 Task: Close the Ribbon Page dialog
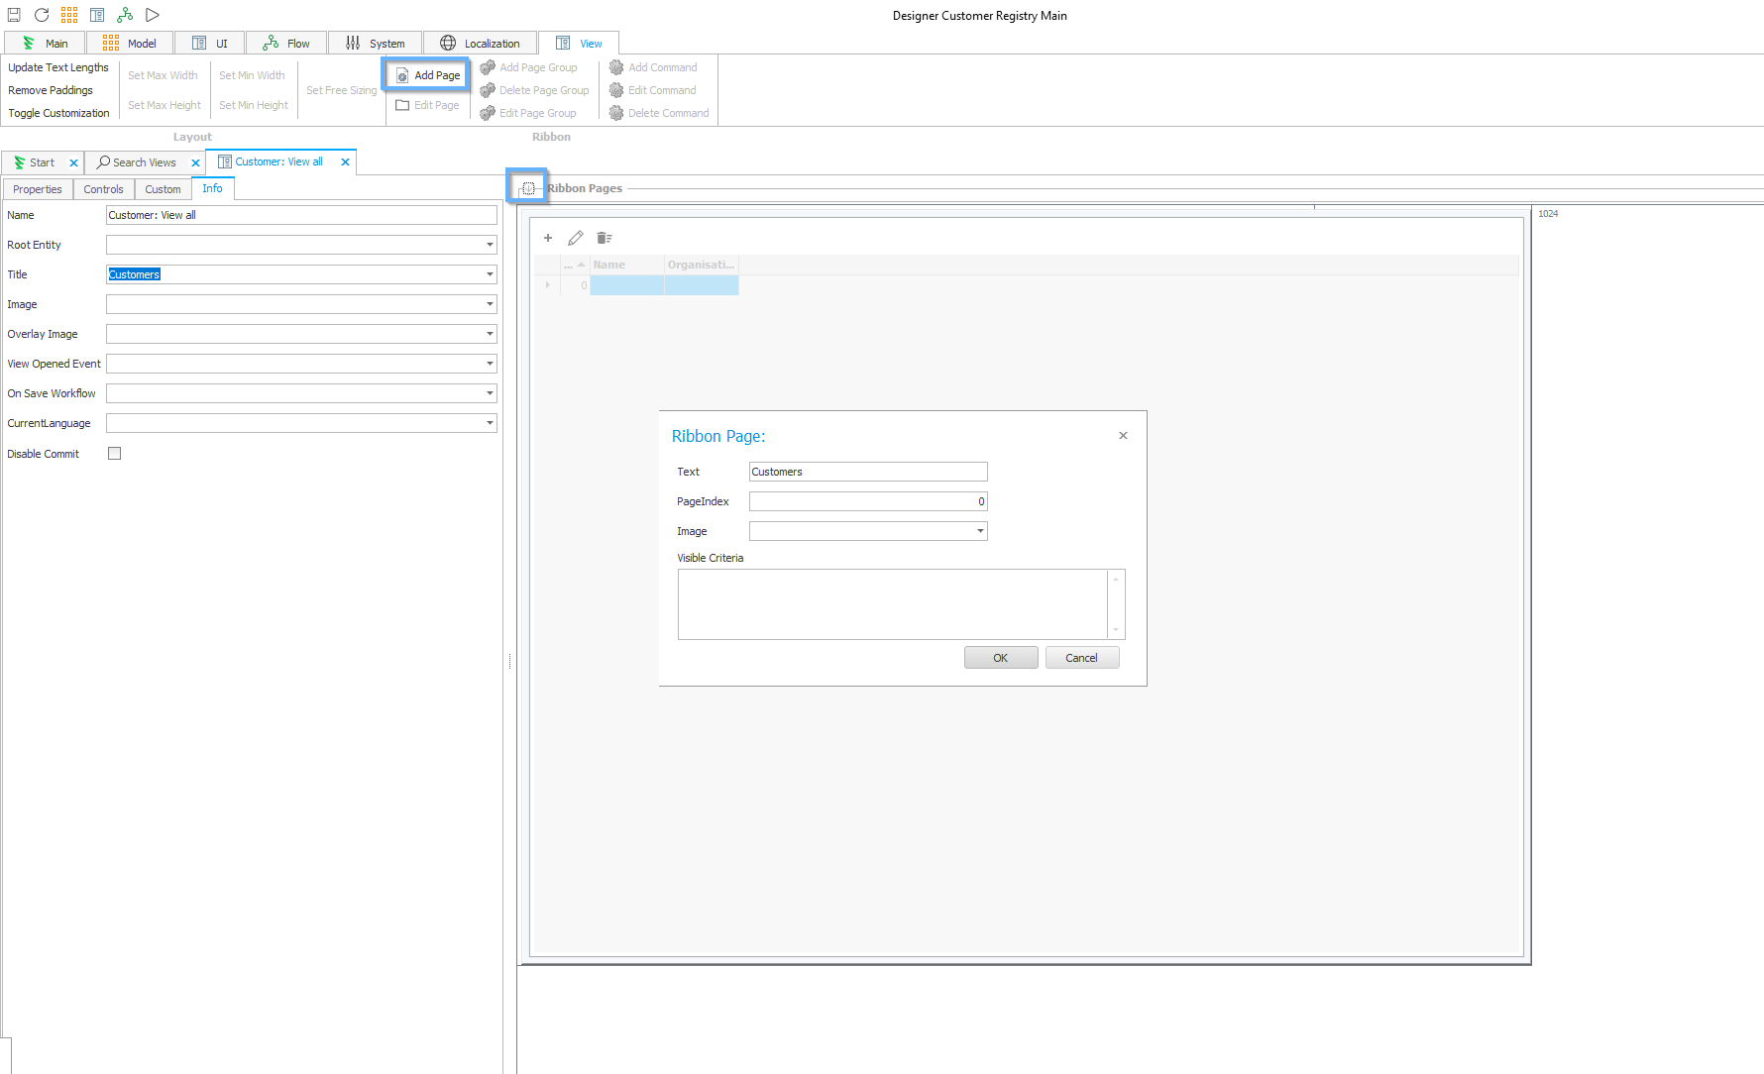pos(1123,436)
